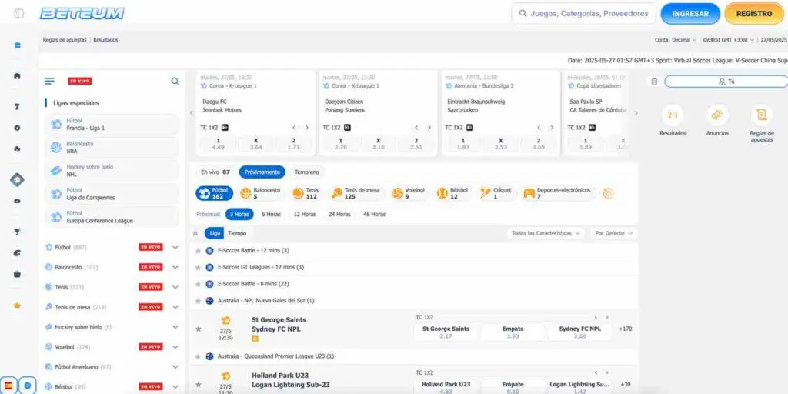Screen dimensions: 788x394
Task: Open the Liga de Campeones special league
Action: click(112, 194)
